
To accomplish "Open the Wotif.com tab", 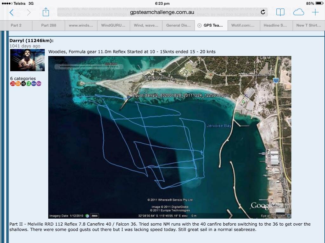I will click(x=243, y=25).
